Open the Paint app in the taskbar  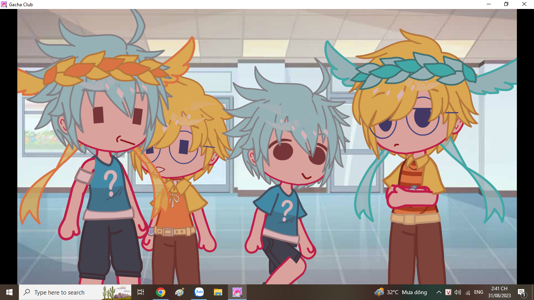[x=179, y=292]
